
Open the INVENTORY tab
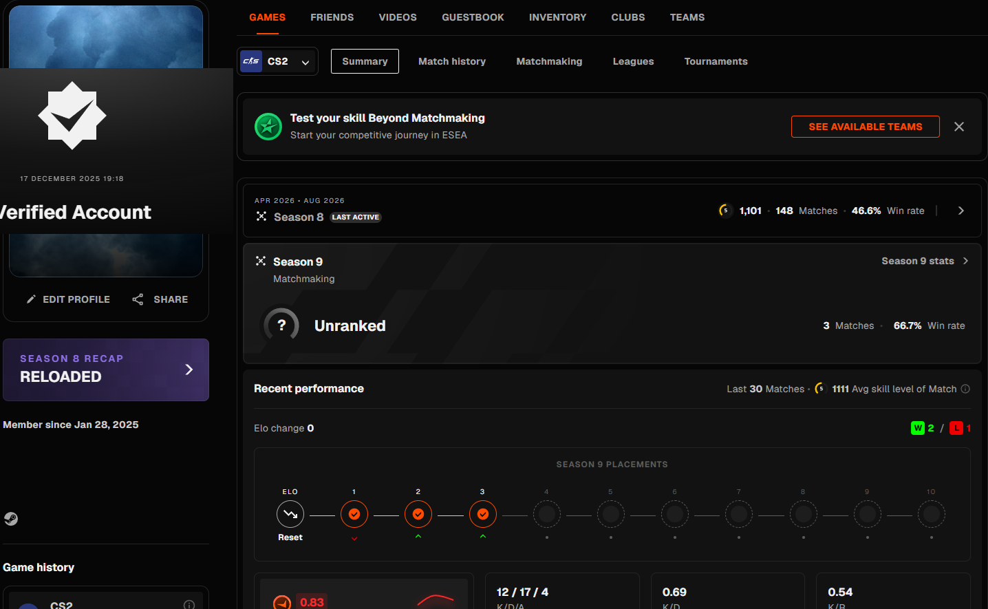pos(557,17)
